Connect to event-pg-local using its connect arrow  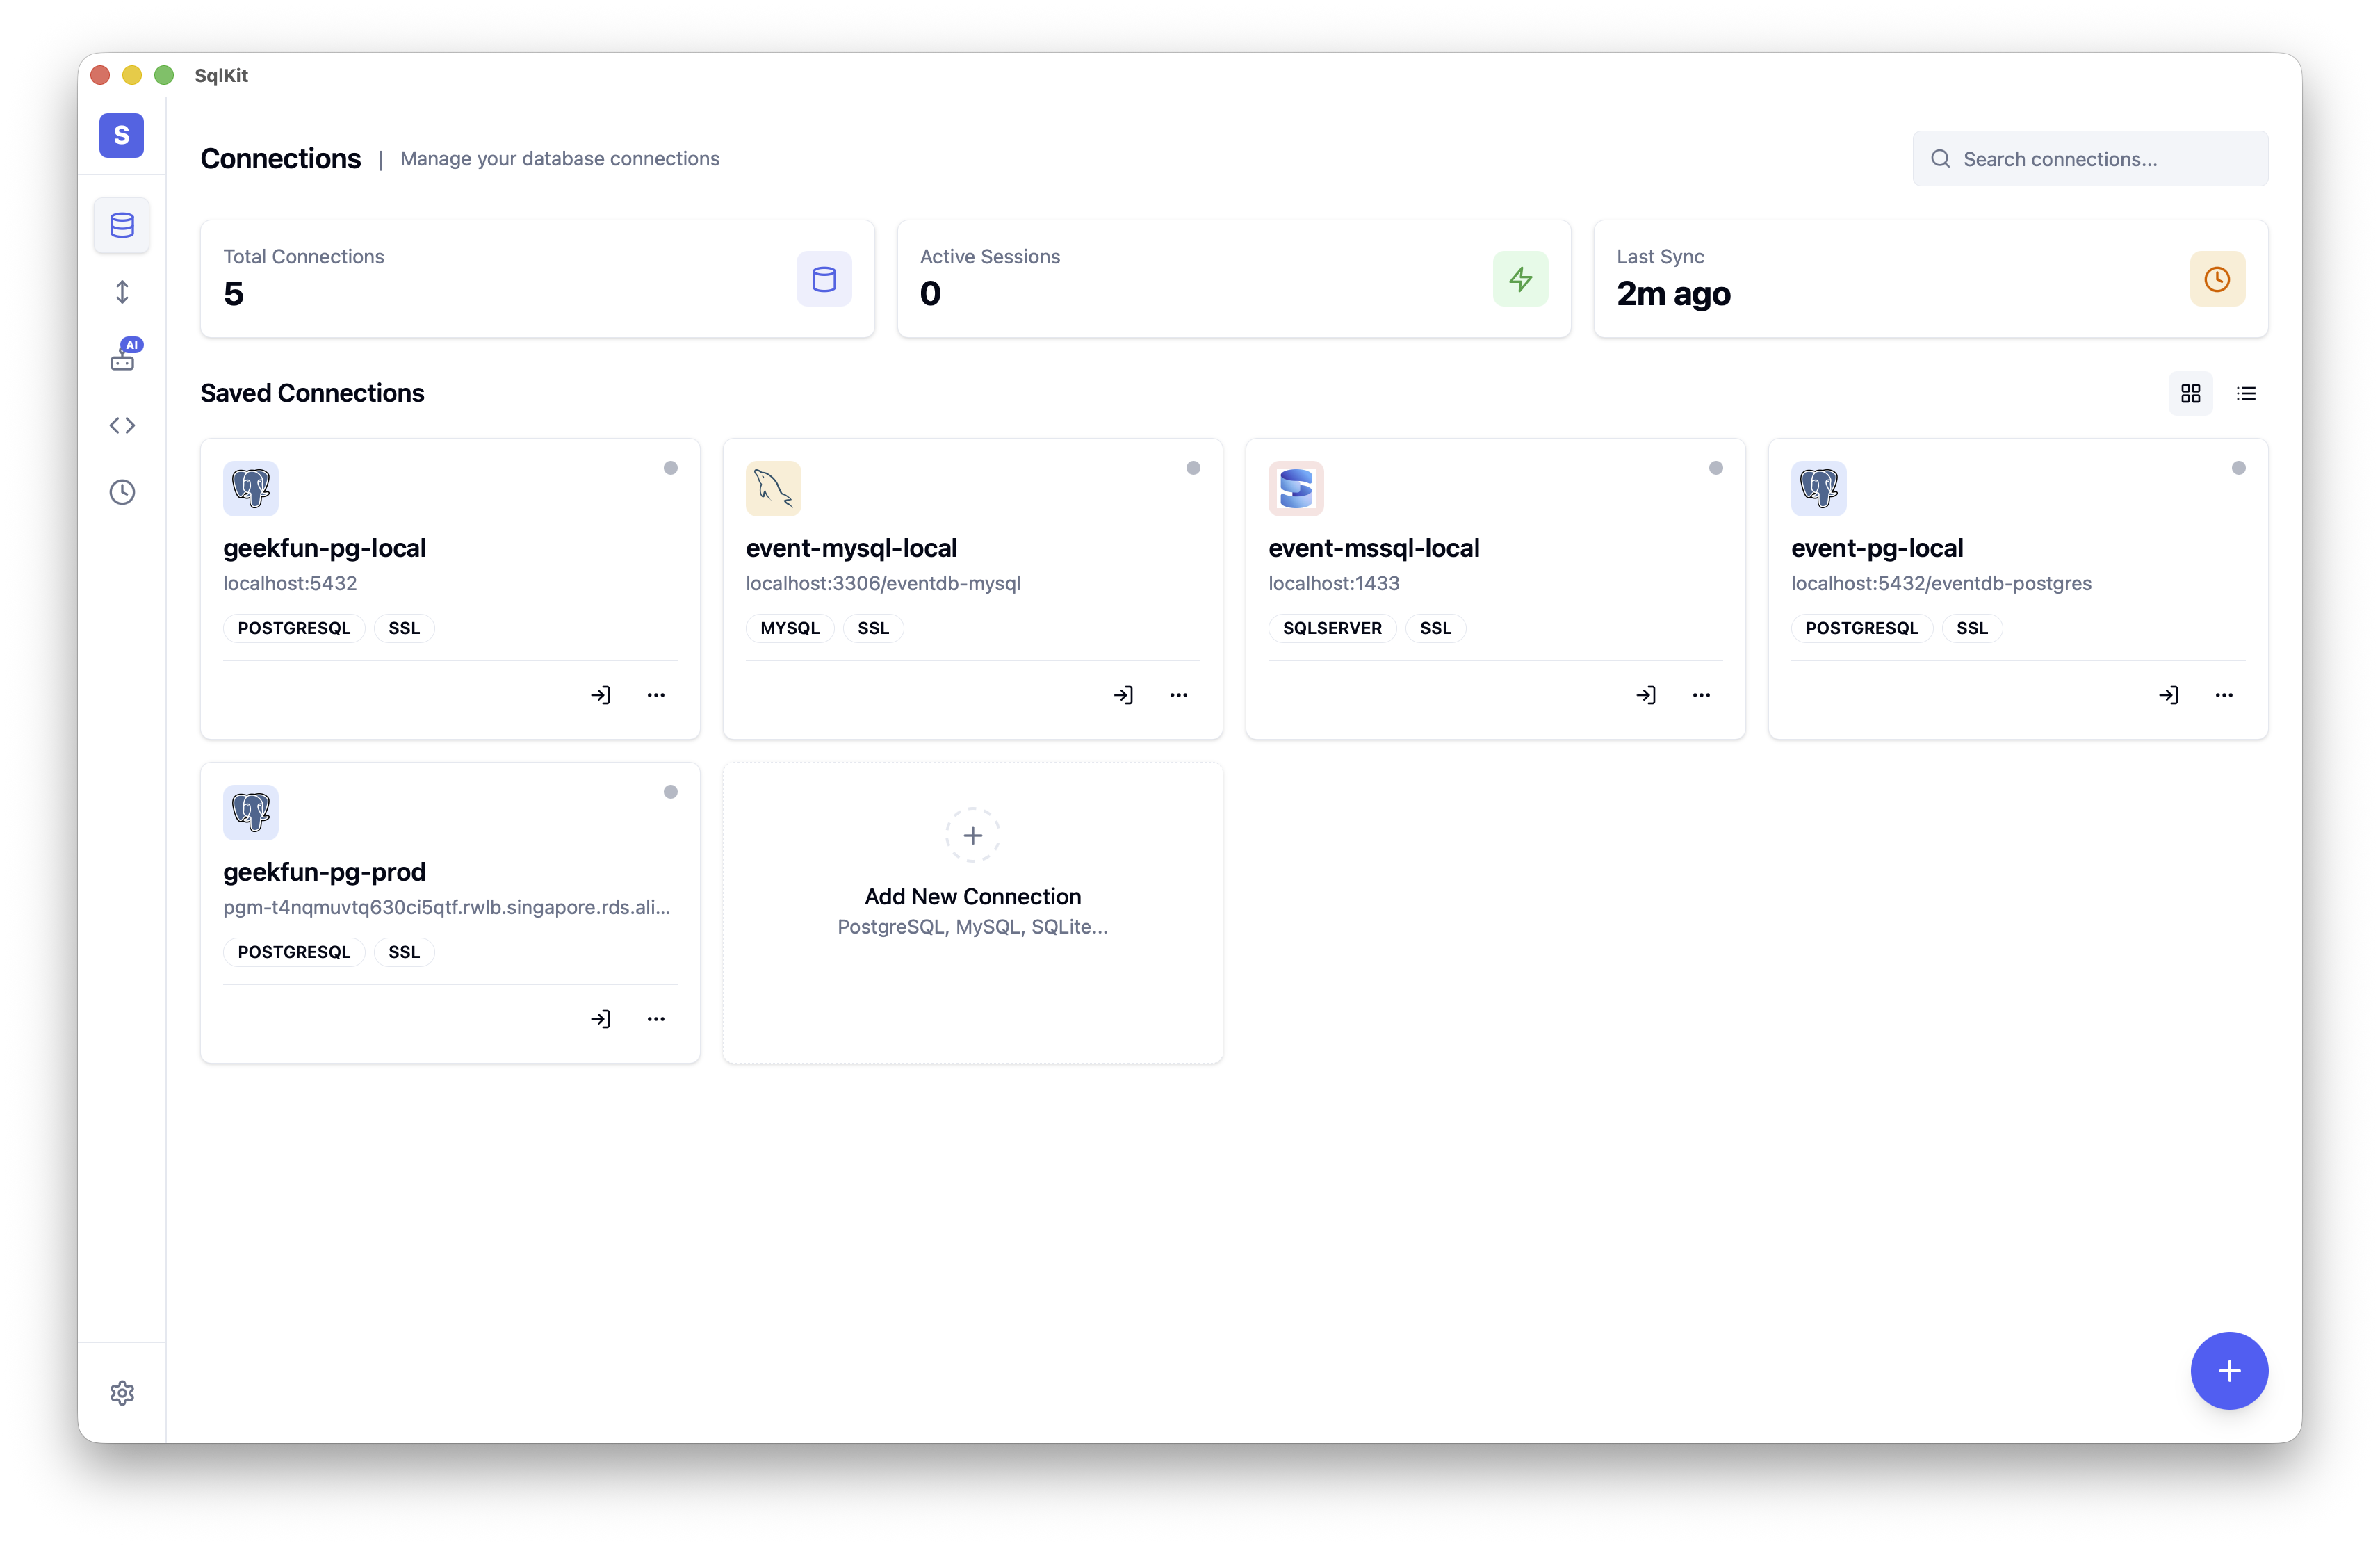pyautogui.click(x=2169, y=694)
